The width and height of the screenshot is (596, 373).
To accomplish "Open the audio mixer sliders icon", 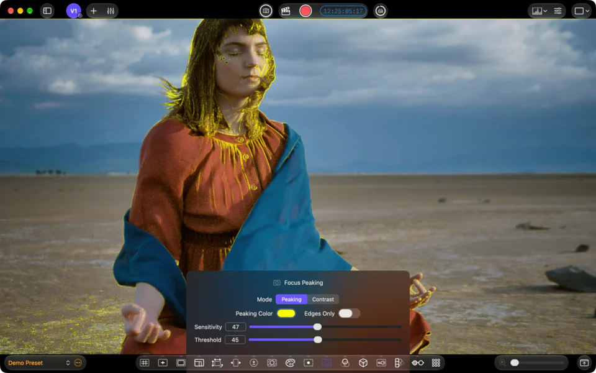I will pos(111,11).
